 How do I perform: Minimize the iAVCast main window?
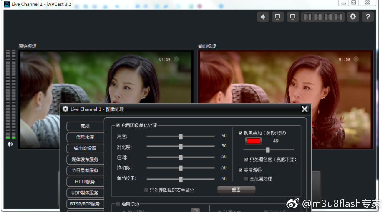tap(344, 3)
